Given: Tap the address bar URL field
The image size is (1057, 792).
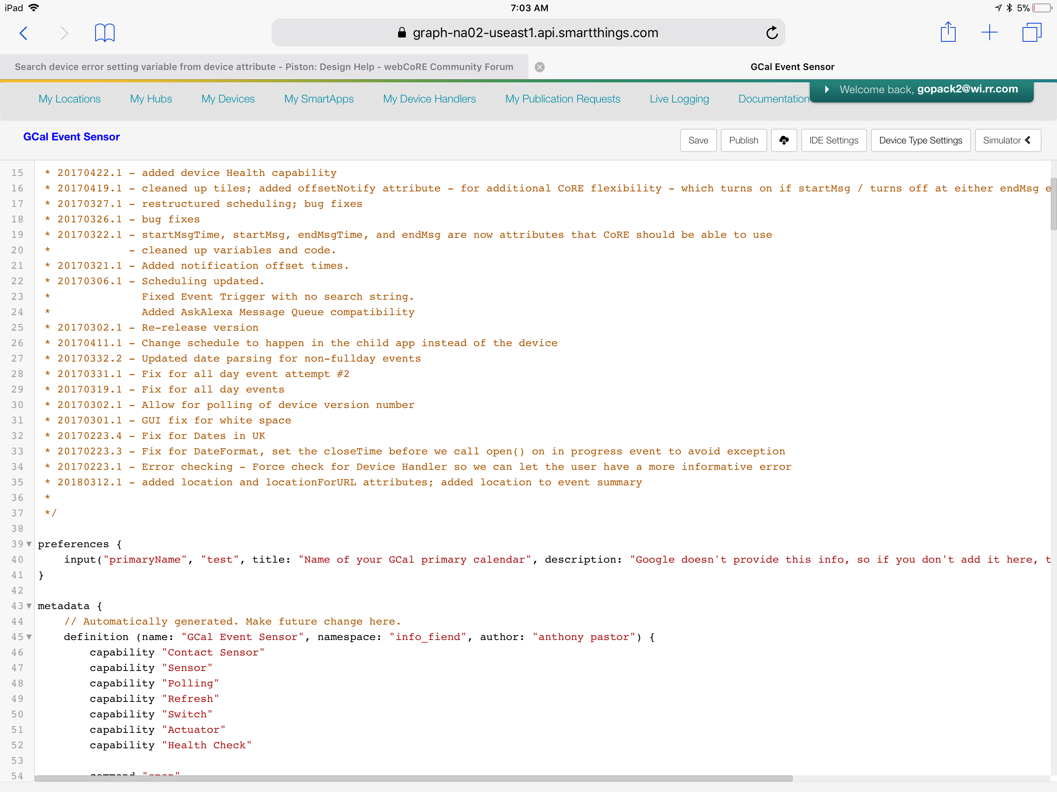Looking at the screenshot, I should point(528,32).
